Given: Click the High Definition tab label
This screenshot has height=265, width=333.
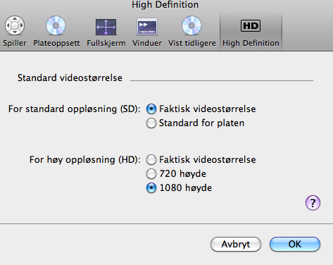Looking at the screenshot, I should click(251, 43).
